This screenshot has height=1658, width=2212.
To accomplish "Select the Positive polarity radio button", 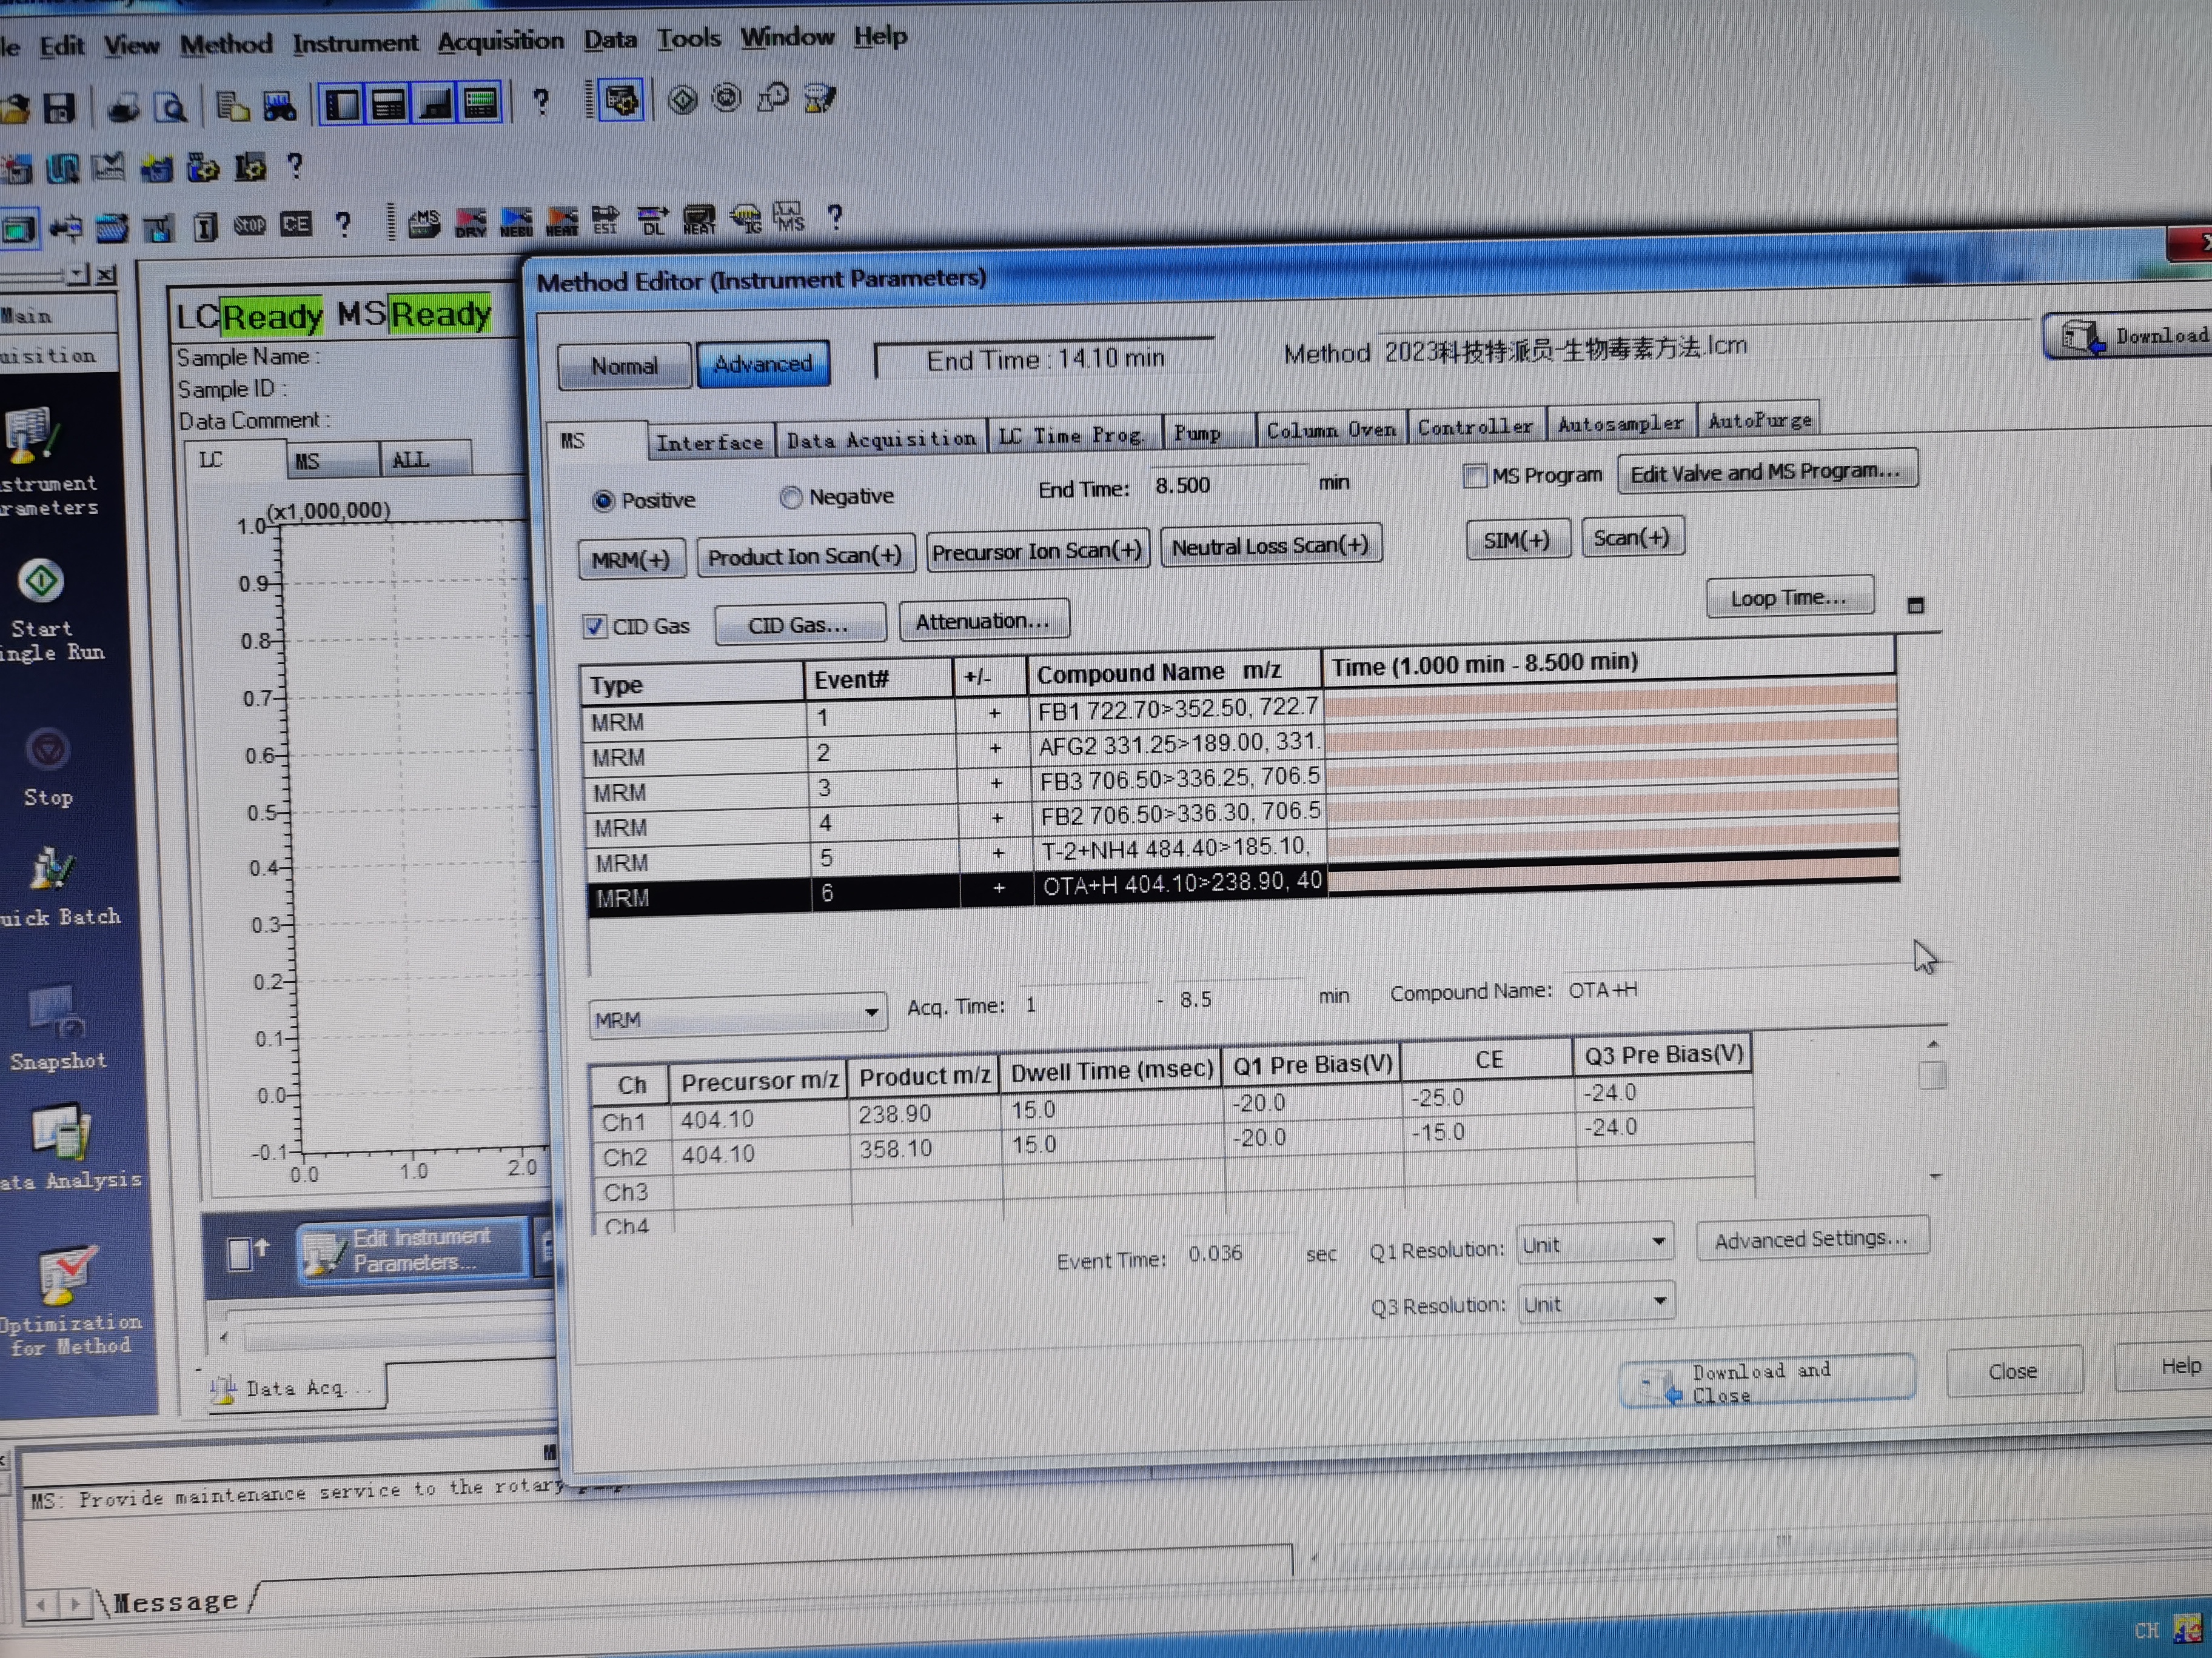I will (x=603, y=501).
